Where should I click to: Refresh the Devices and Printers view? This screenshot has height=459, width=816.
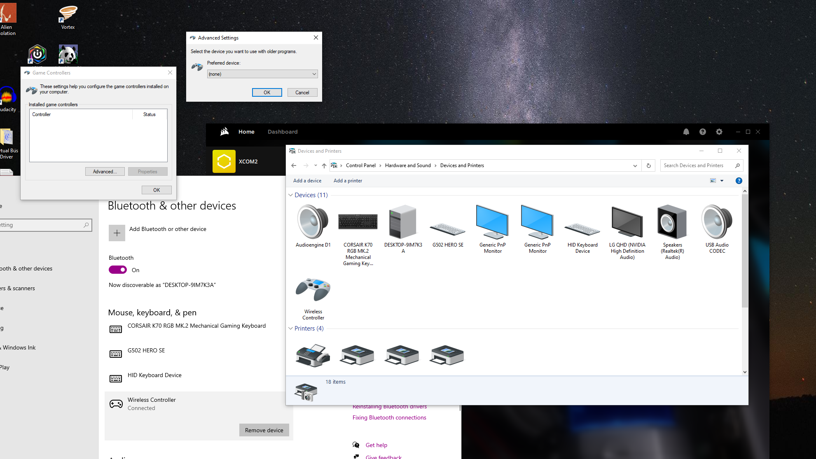pyautogui.click(x=649, y=165)
